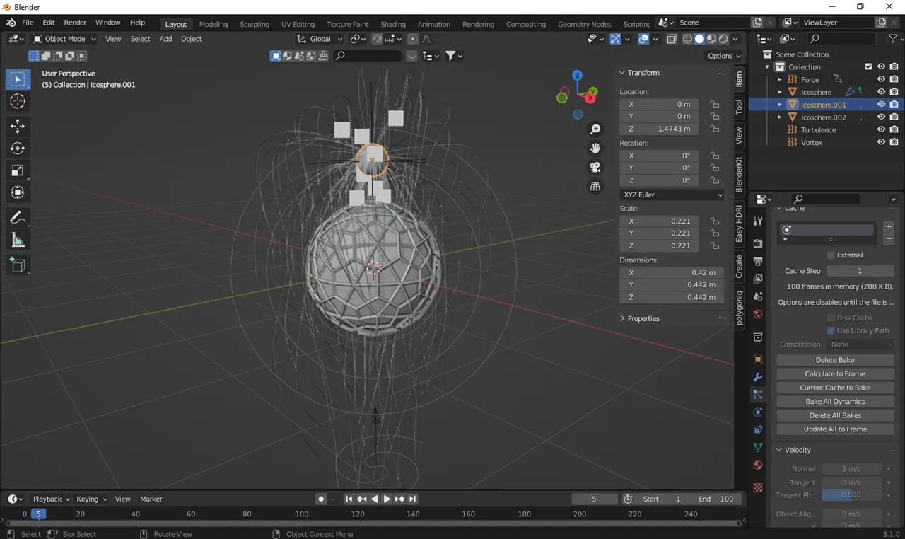Hide Turbulence object in viewport
The width and height of the screenshot is (905, 539).
tap(881, 130)
